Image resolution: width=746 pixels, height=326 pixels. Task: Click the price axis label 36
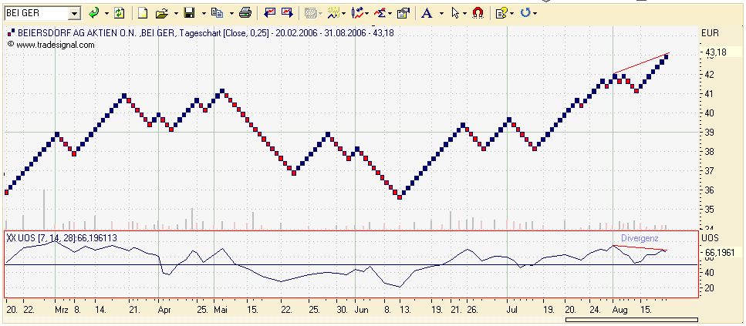pyautogui.click(x=710, y=190)
